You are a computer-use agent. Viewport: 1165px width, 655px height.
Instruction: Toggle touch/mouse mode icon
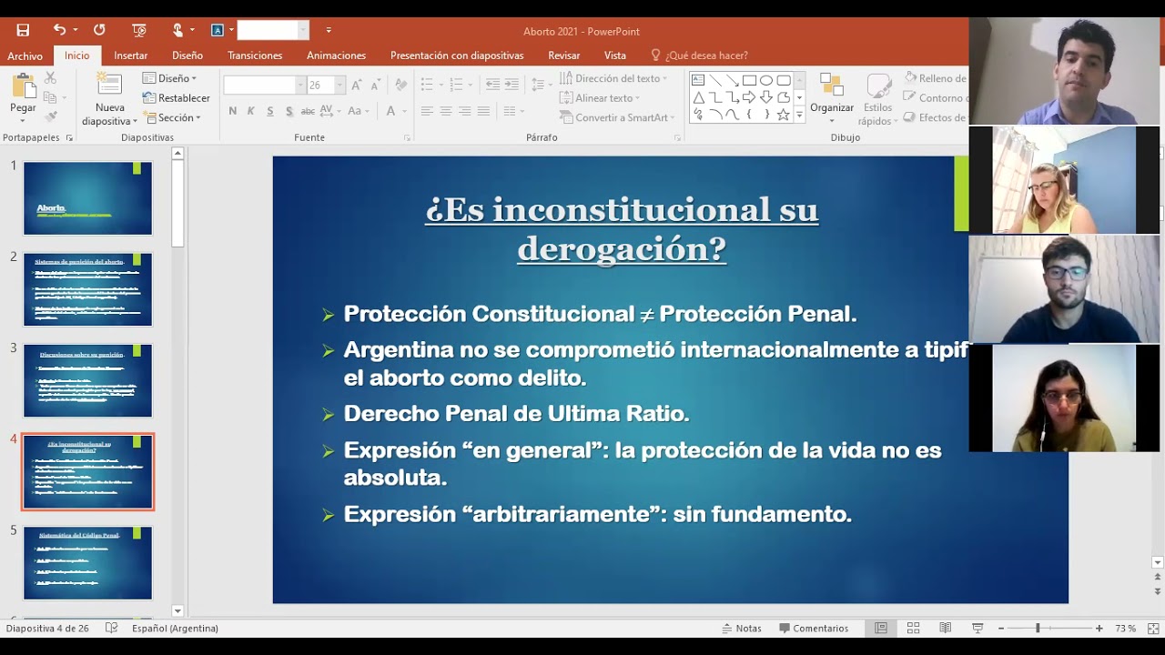[178, 30]
